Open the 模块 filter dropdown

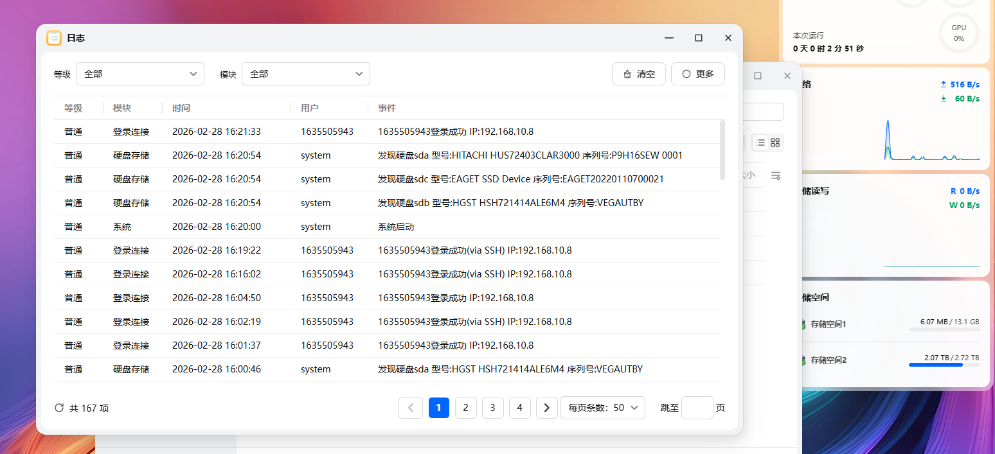(306, 74)
